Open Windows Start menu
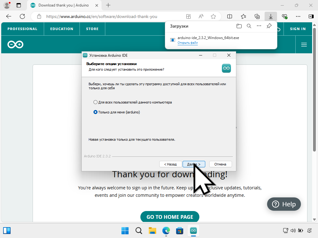Screen dimensions: 318x238 coord(125,231)
